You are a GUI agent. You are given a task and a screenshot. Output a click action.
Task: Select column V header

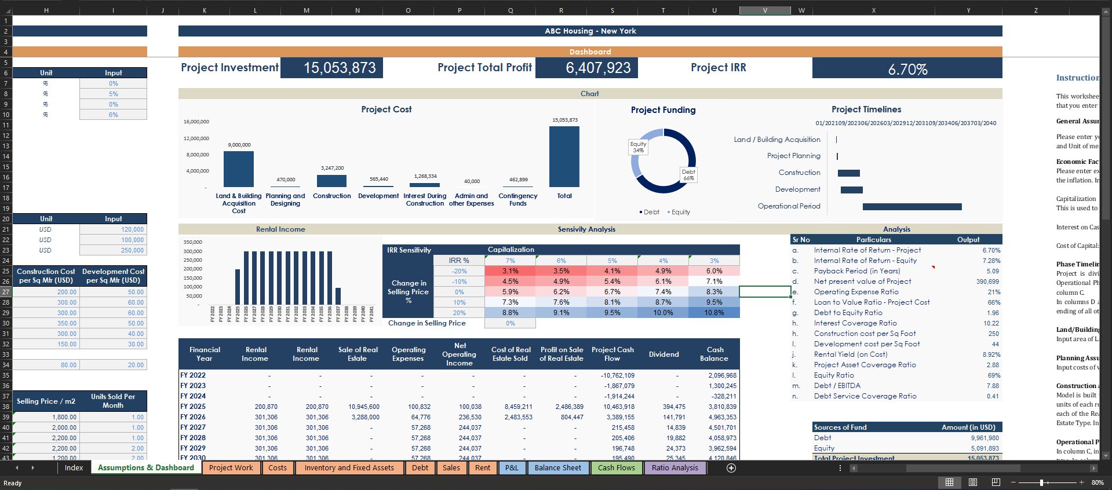pyautogui.click(x=765, y=10)
